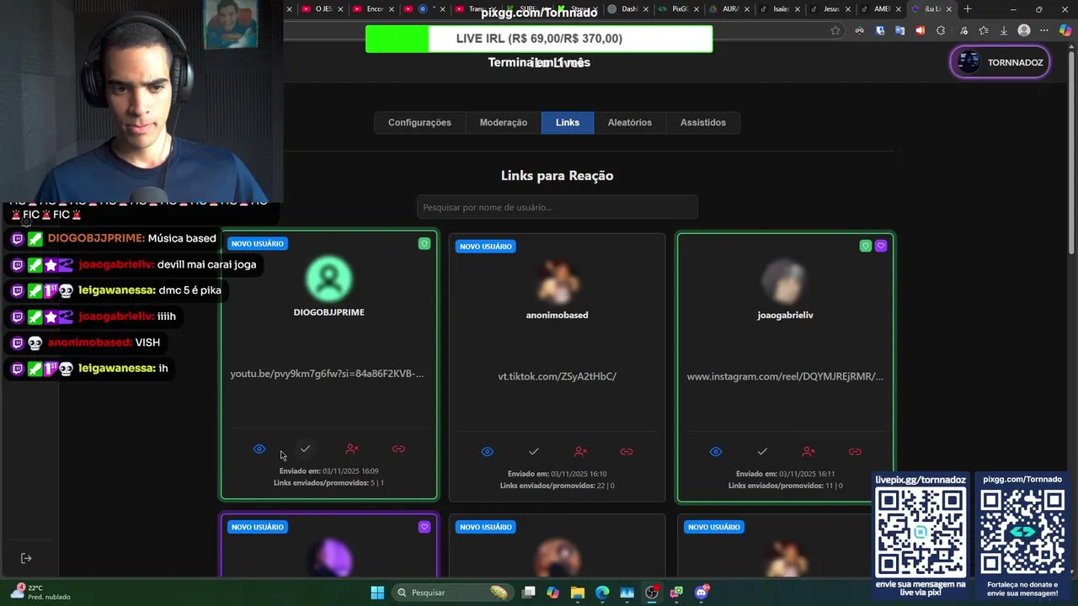Open Discord from the taskbar
Image resolution: width=1078 pixels, height=606 pixels.
[702, 593]
